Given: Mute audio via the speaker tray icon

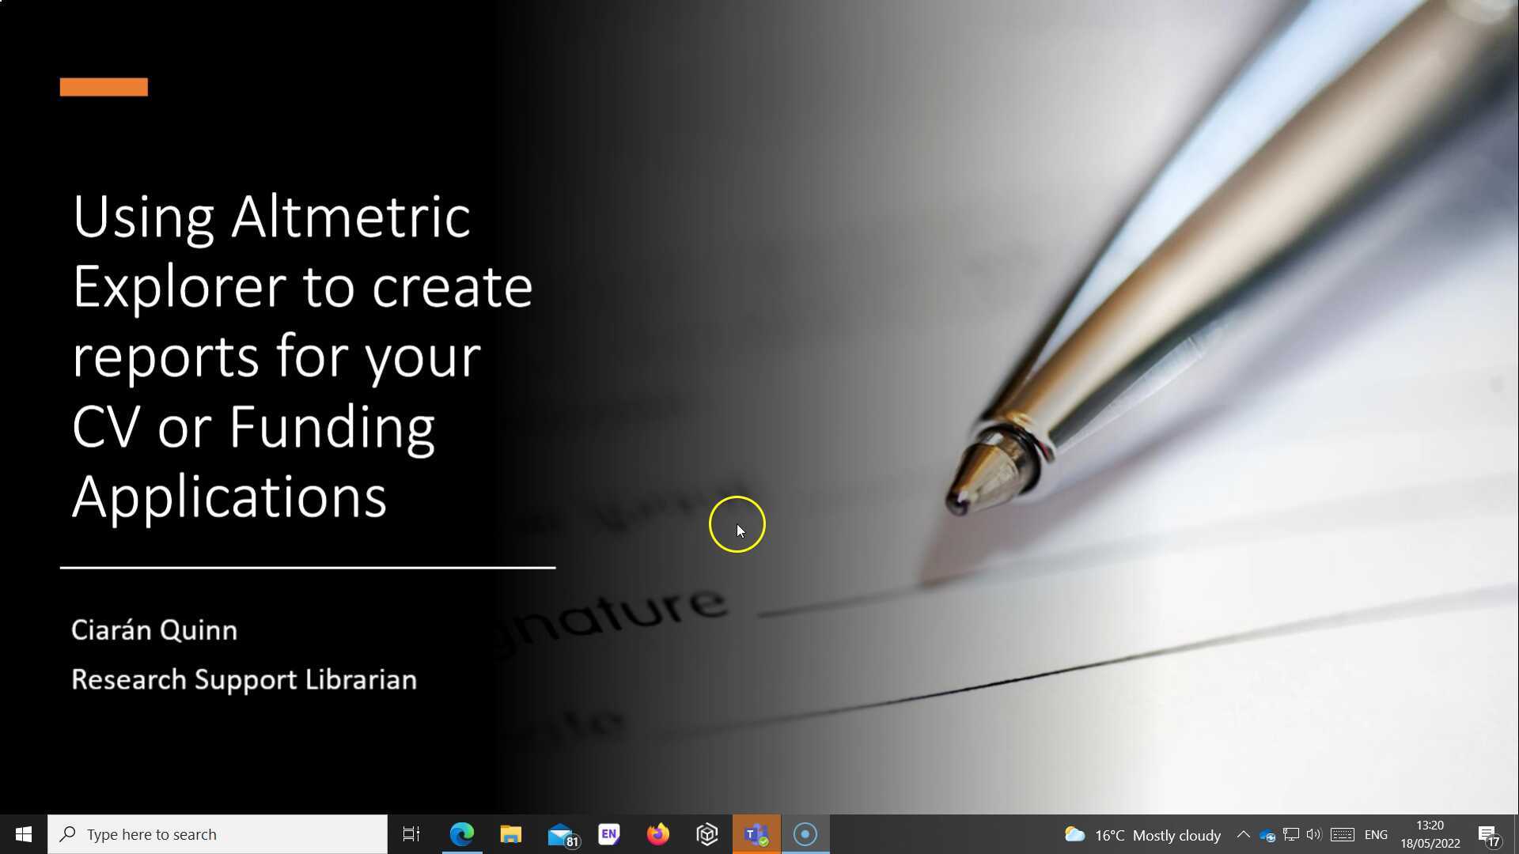Looking at the screenshot, I should tap(1314, 834).
